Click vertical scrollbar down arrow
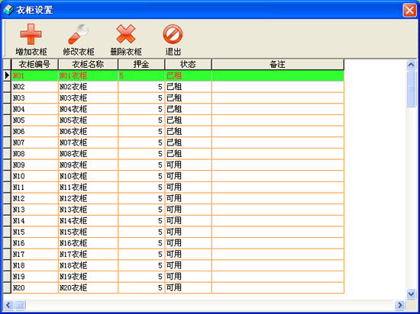 coord(411,293)
